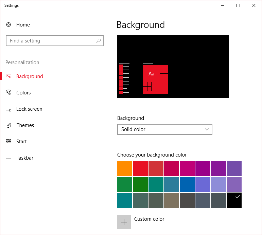Click the Background picture icon in sidebar
Image resolution: width=262 pixels, height=235 pixels.
(8, 76)
